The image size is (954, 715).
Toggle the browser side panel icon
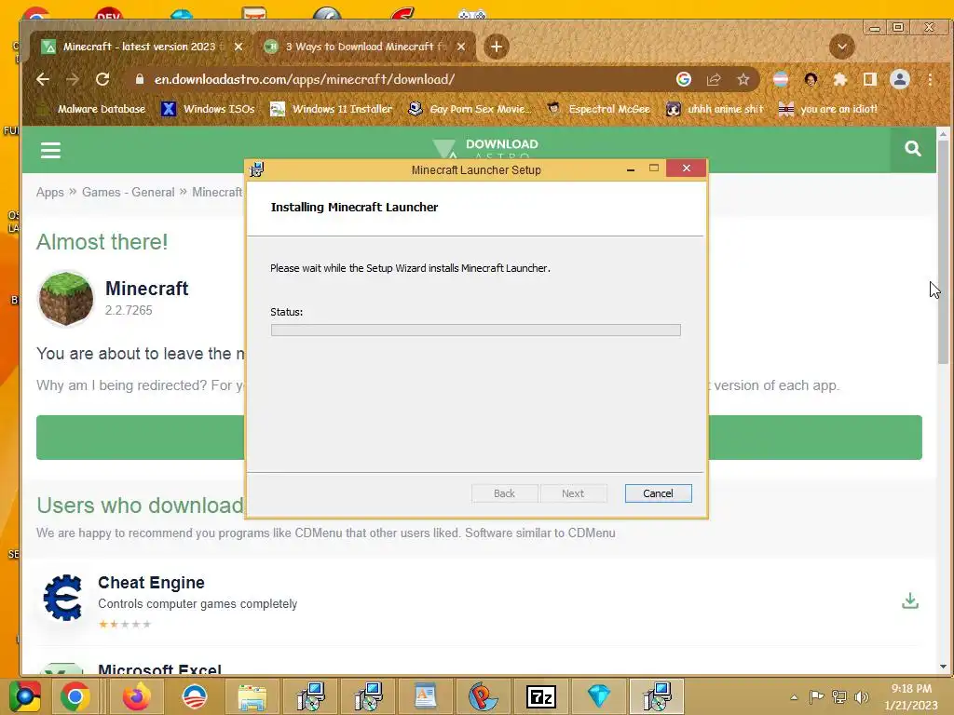pyautogui.click(x=870, y=79)
